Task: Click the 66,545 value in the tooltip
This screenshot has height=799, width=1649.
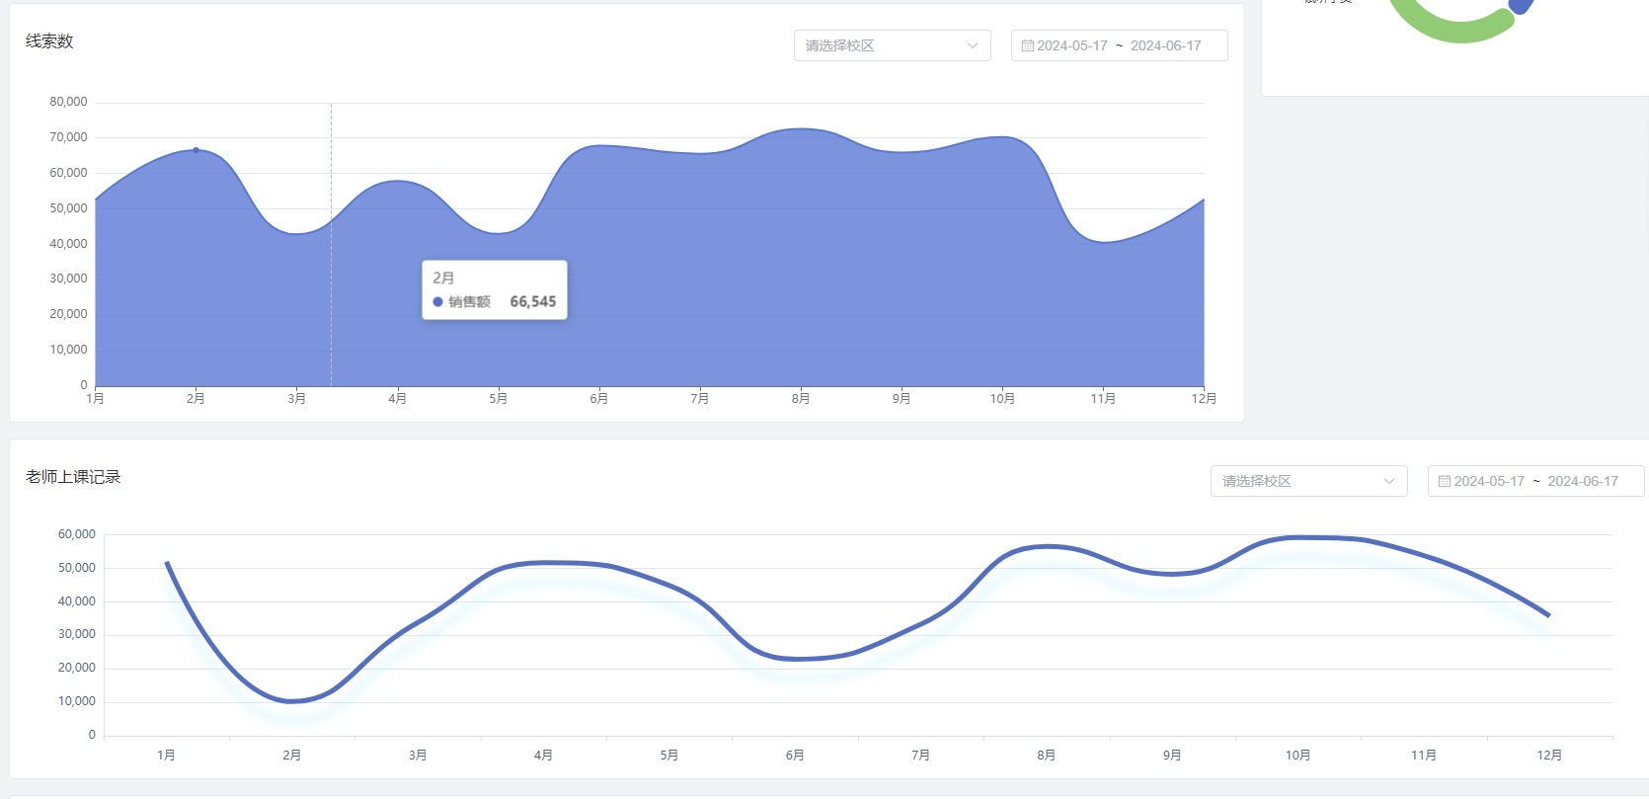Action: [532, 302]
